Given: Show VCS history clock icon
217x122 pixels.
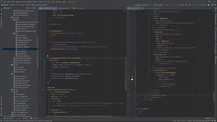Looking at the screenshot, I should (202, 5).
